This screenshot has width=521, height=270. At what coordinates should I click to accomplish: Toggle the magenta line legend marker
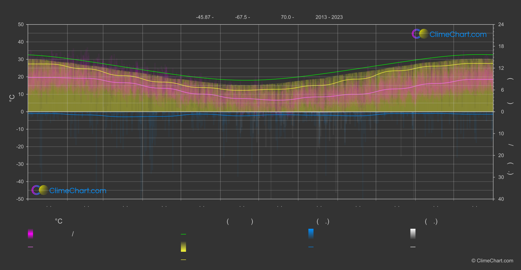click(30, 247)
